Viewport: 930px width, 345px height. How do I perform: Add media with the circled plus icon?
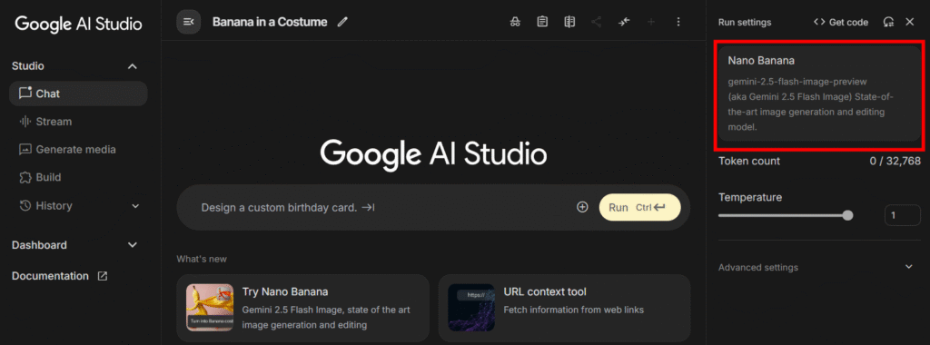pos(582,207)
